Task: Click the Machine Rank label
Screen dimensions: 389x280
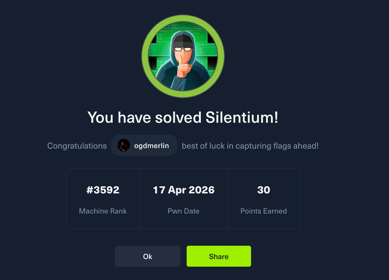Action: pyautogui.click(x=103, y=211)
